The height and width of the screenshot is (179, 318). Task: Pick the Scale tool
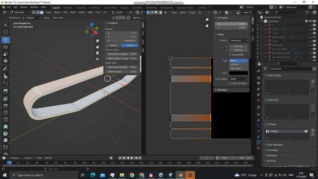(x=5, y=54)
